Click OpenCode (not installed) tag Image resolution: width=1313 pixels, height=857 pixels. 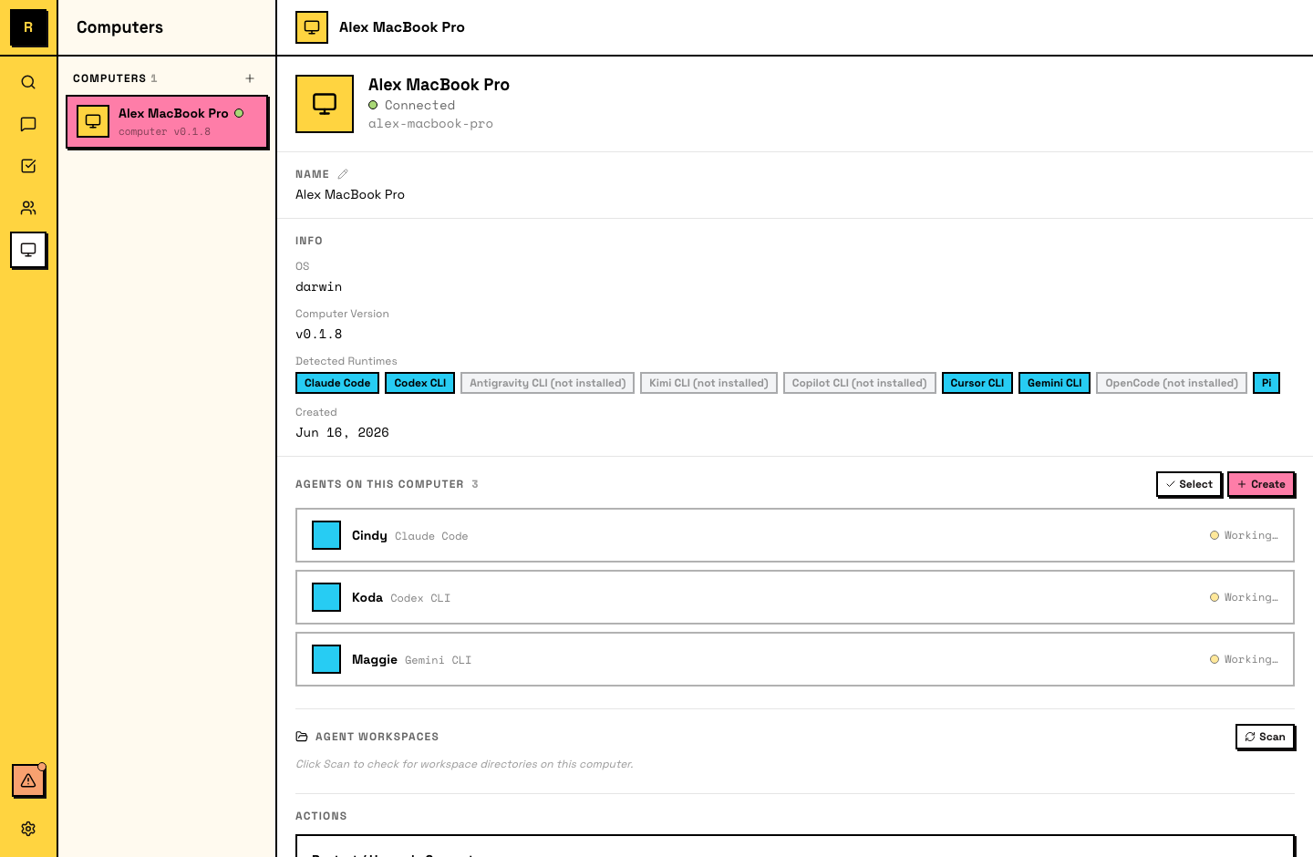coord(1172,383)
